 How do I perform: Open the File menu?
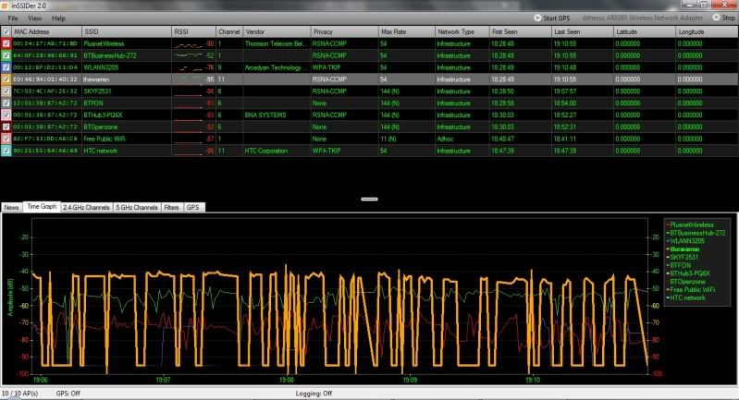pos(13,18)
